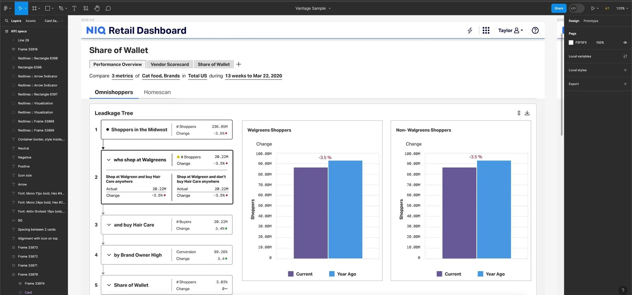Select the Vendor Scorecard tab
Image resolution: width=632 pixels, height=295 pixels.
pyautogui.click(x=170, y=64)
